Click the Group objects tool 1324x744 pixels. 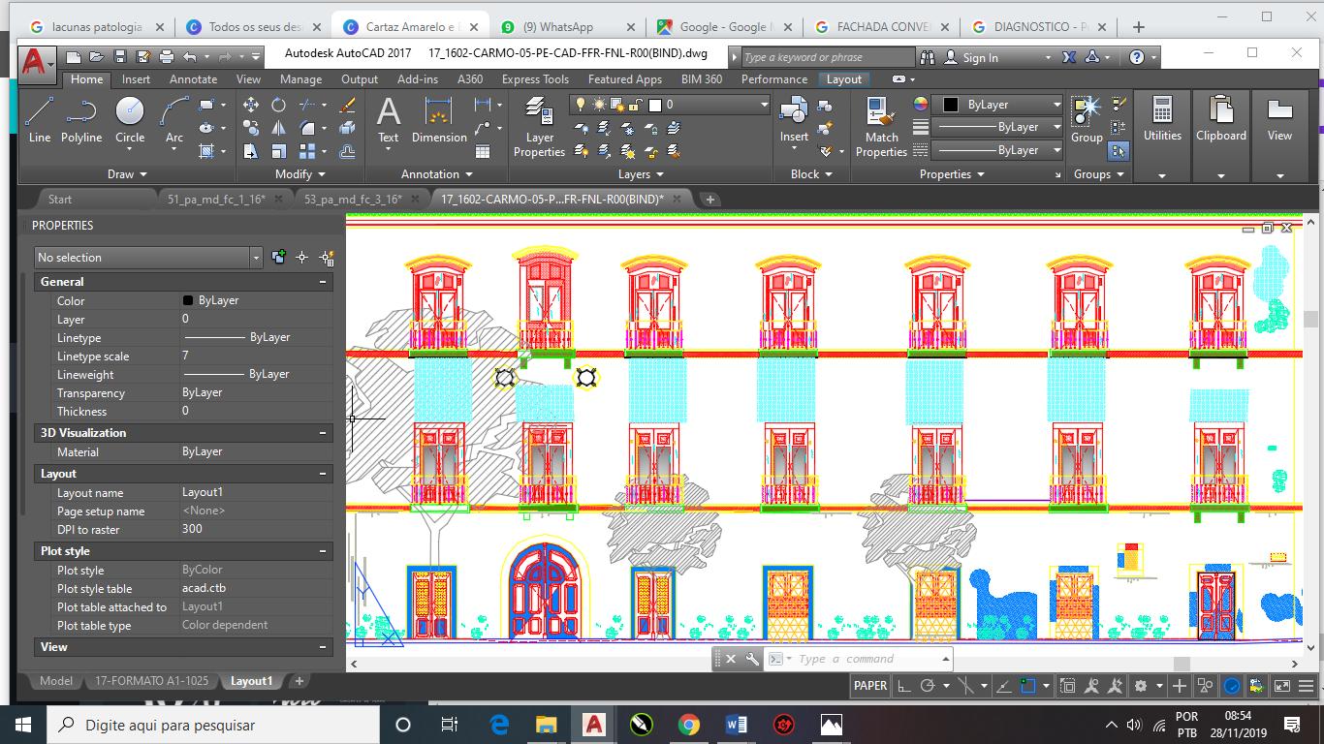pyautogui.click(x=1087, y=120)
